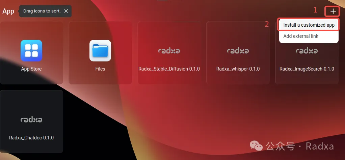Image resolution: width=345 pixels, height=160 pixels.
Task: Click the "App Store" label text
Action: [31, 69]
